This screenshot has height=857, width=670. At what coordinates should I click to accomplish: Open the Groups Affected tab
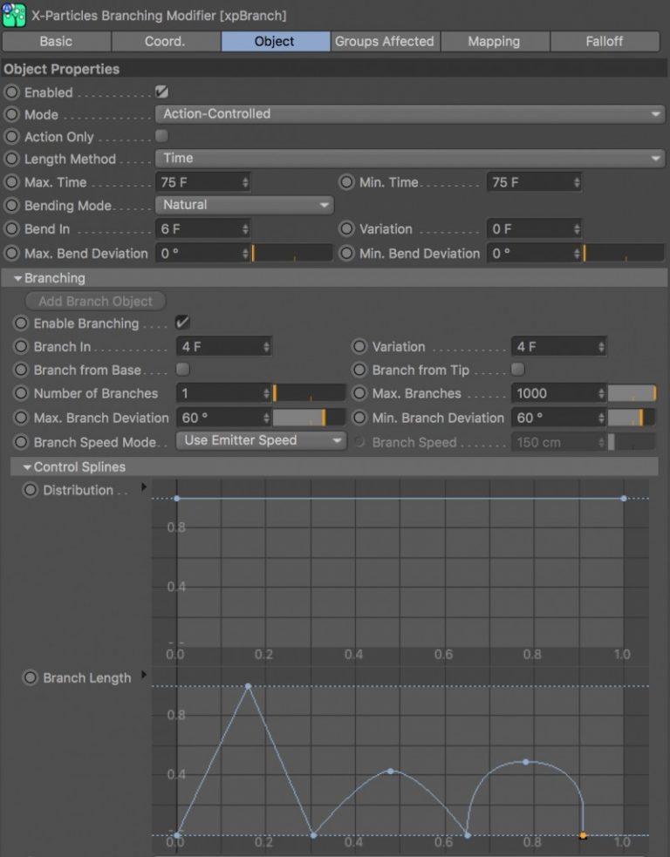click(385, 41)
